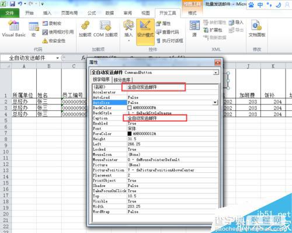The height and width of the screenshot is (233, 292).
Task: Click 导入 XML import
Action: pyautogui.click(x=236, y=22)
